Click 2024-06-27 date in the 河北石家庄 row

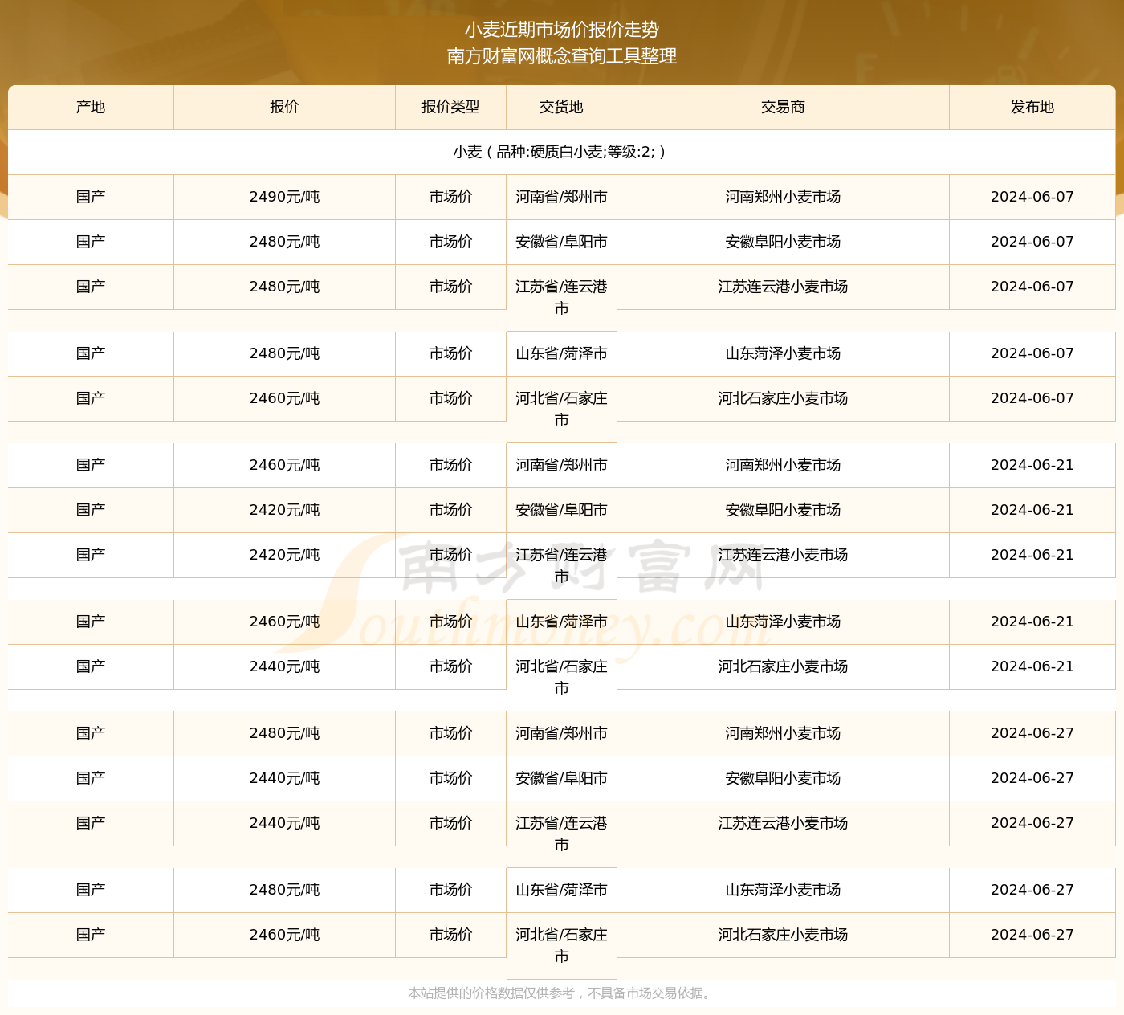1032,935
